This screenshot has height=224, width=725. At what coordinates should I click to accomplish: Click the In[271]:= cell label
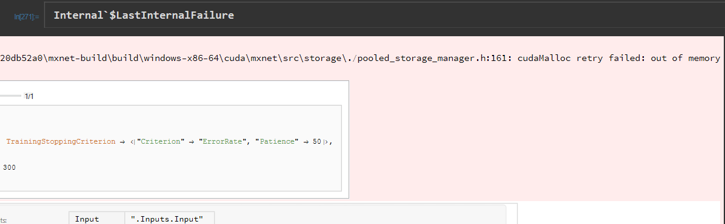point(27,16)
